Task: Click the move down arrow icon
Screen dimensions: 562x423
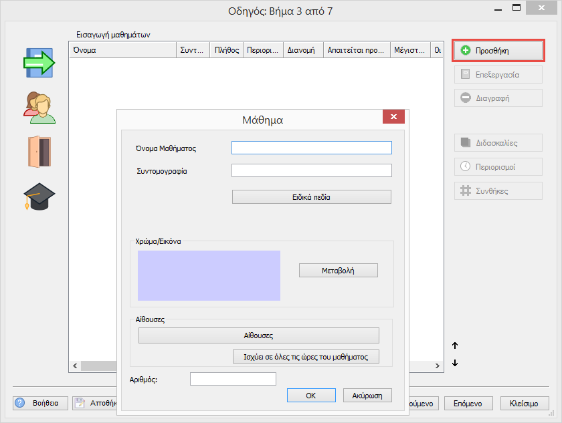Action: [x=455, y=363]
